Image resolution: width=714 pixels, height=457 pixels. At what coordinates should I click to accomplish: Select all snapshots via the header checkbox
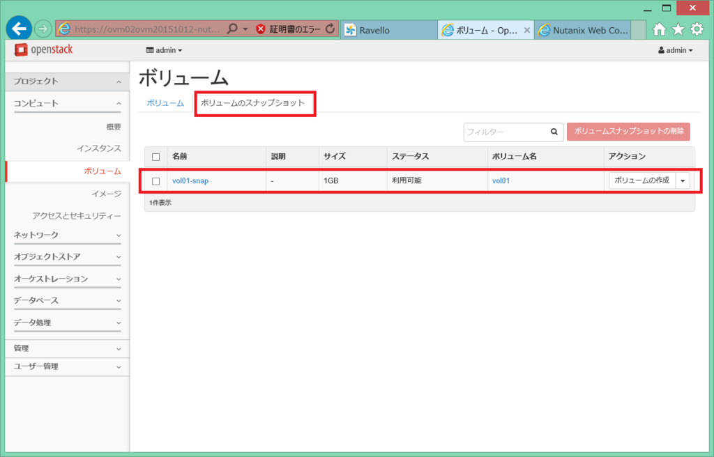tap(157, 156)
